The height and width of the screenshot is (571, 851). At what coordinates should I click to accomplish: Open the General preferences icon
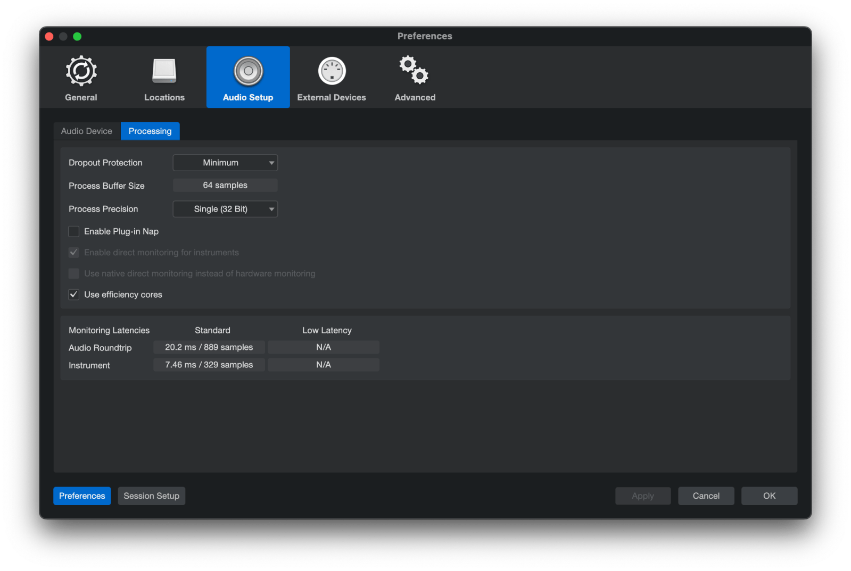81,71
